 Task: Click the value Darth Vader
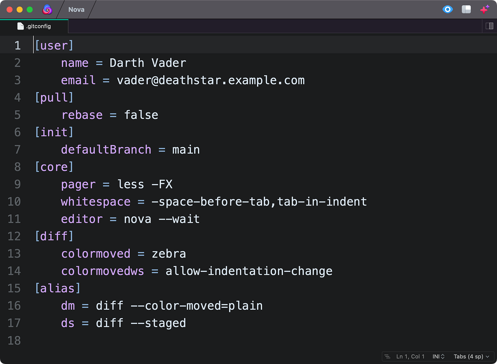pos(148,63)
